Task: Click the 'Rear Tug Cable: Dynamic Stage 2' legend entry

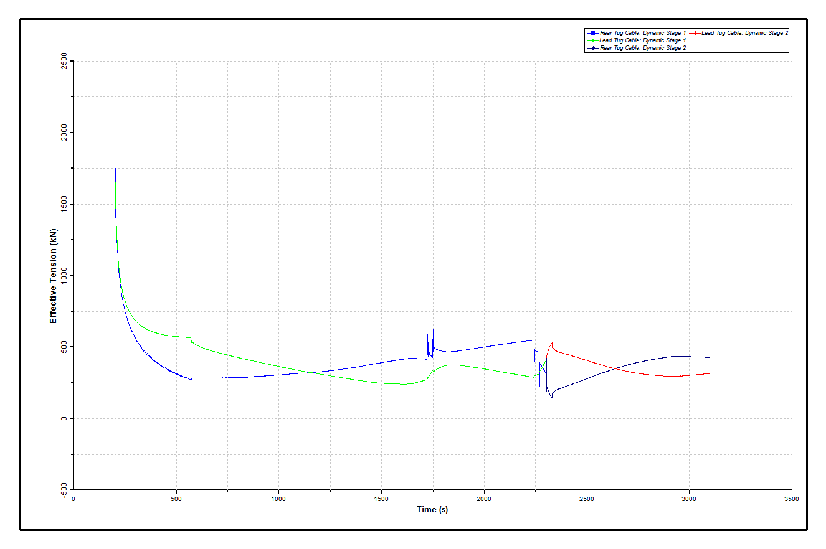Action: point(637,47)
